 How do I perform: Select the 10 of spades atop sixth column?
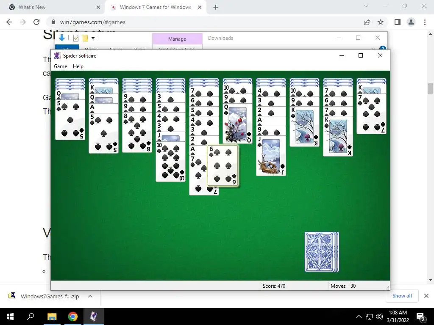237,89
